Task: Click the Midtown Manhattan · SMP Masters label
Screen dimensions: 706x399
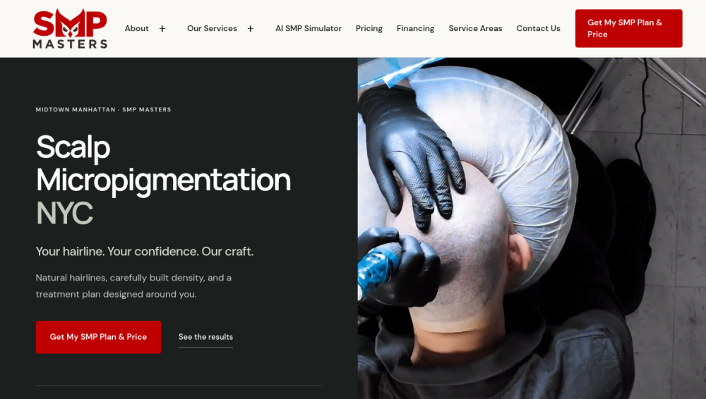Action: pos(104,109)
